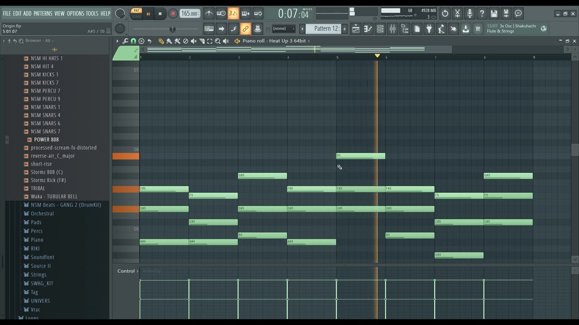Click the piano roll undo arrow icon
The height and width of the screenshot is (325, 579).
pyautogui.click(x=149, y=41)
